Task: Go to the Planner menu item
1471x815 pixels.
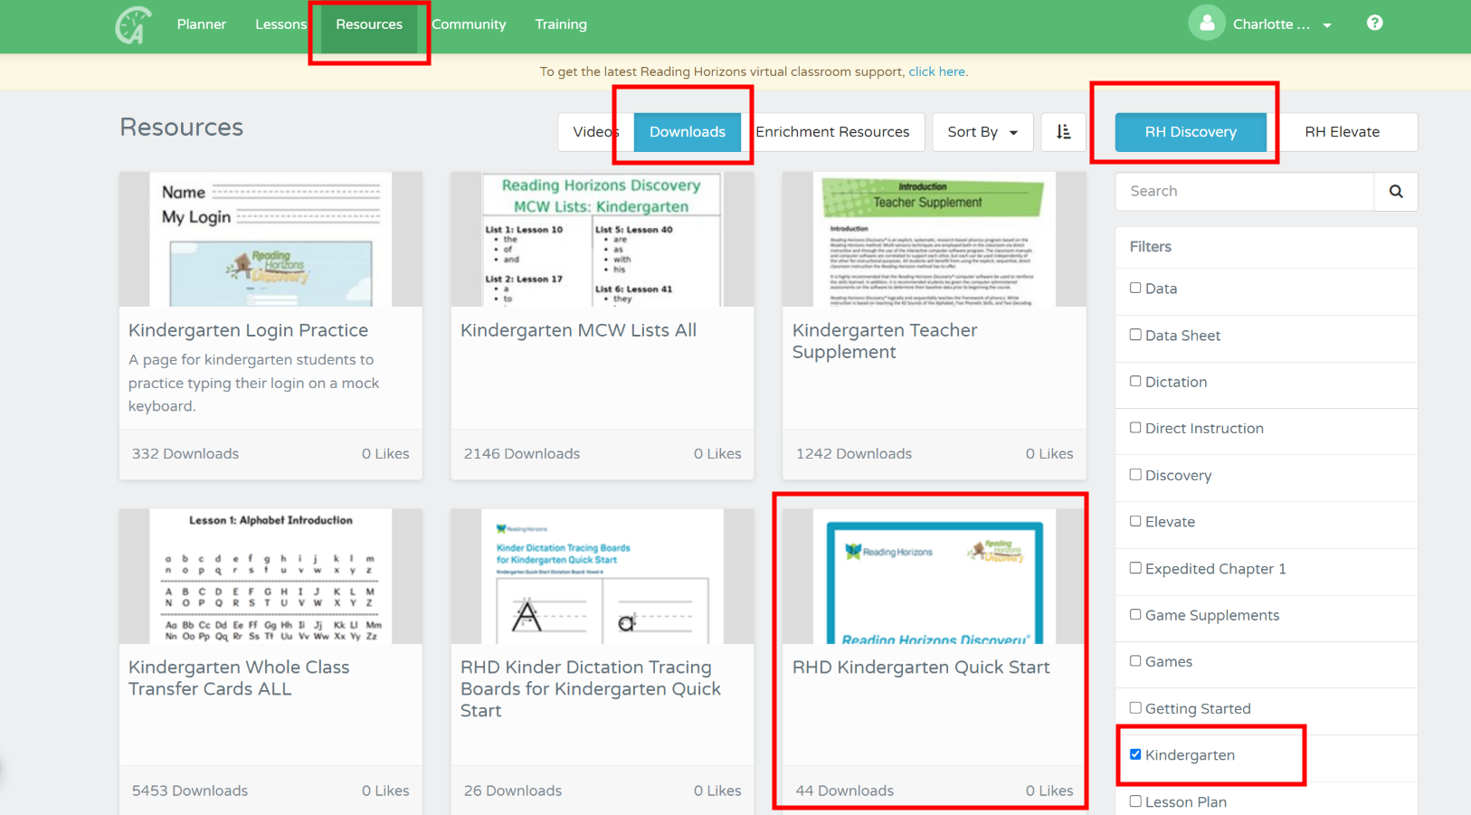Action: point(202,24)
